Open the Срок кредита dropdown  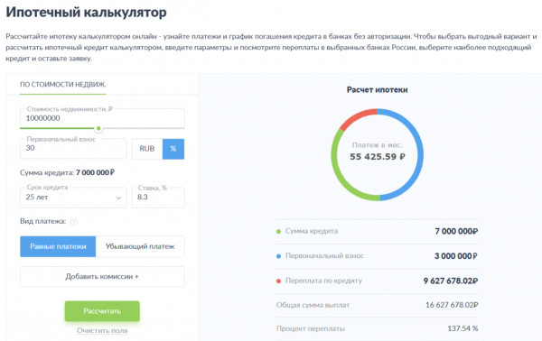[73, 198]
